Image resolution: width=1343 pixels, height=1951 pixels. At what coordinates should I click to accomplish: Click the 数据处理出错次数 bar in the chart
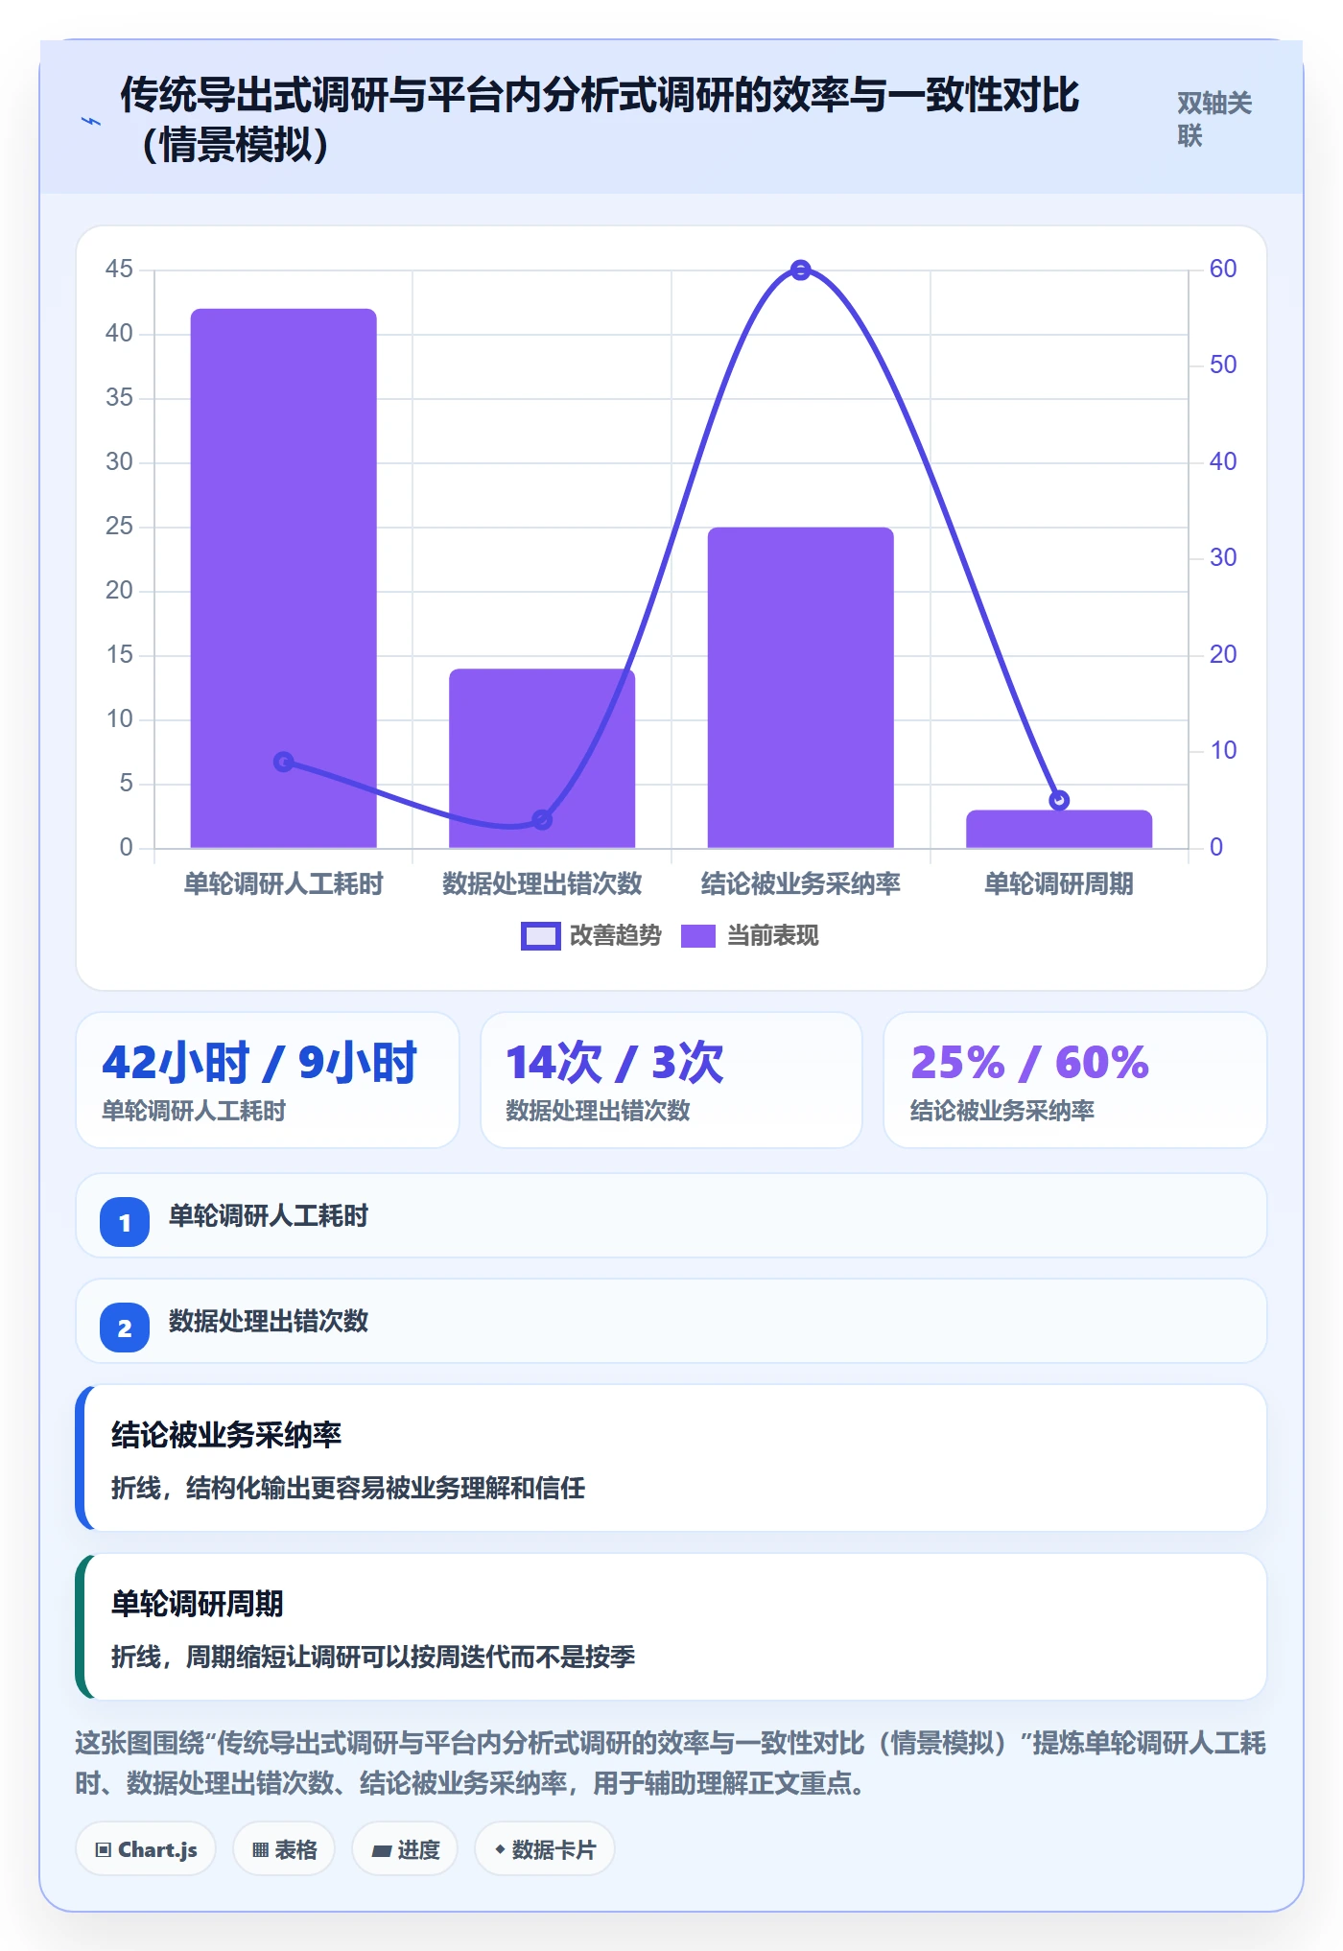tap(542, 758)
